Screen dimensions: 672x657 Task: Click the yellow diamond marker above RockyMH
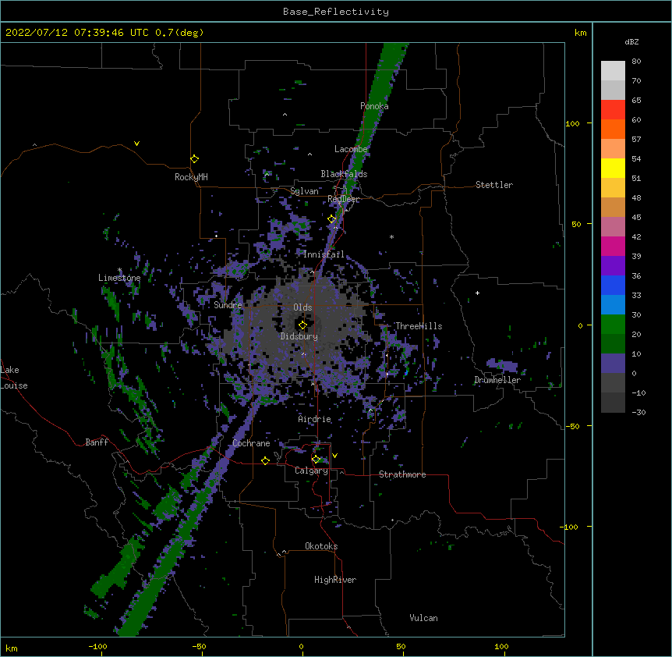195,159
